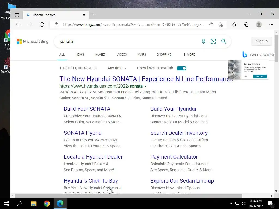Open the Bing 'b' wallpaper promo icon

coord(245,54)
